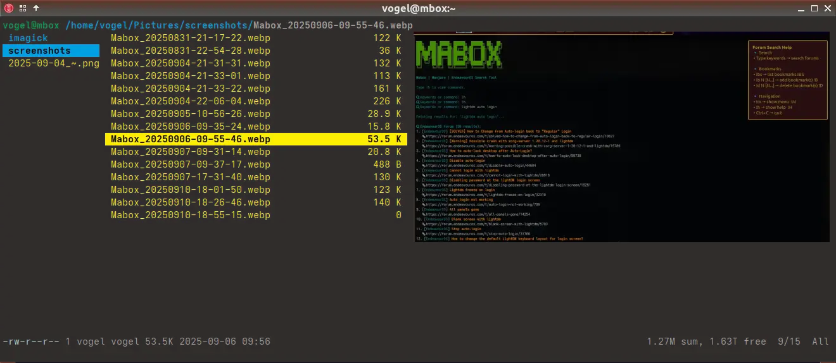This screenshot has width=836, height=363.
Task: Click the red terminal window menu icon
Action: (8, 8)
